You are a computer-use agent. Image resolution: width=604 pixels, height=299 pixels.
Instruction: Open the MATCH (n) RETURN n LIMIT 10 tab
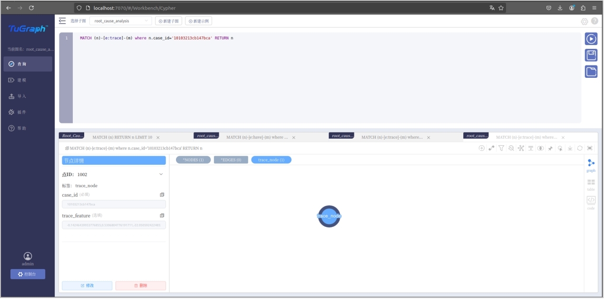click(x=122, y=137)
